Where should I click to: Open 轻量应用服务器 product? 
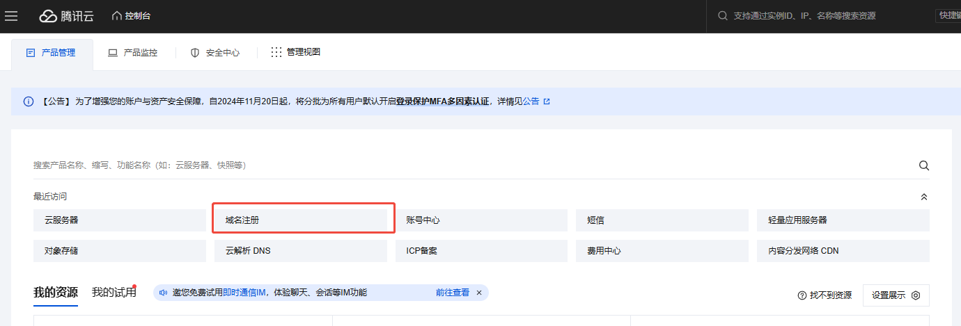click(x=843, y=220)
